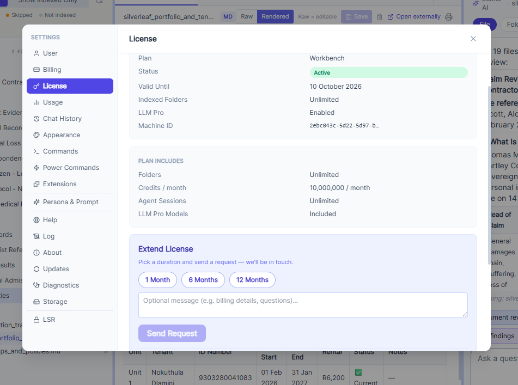Screen dimensions: 518x385
Task: Click the Log scroll icon
Action: point(36,236)
